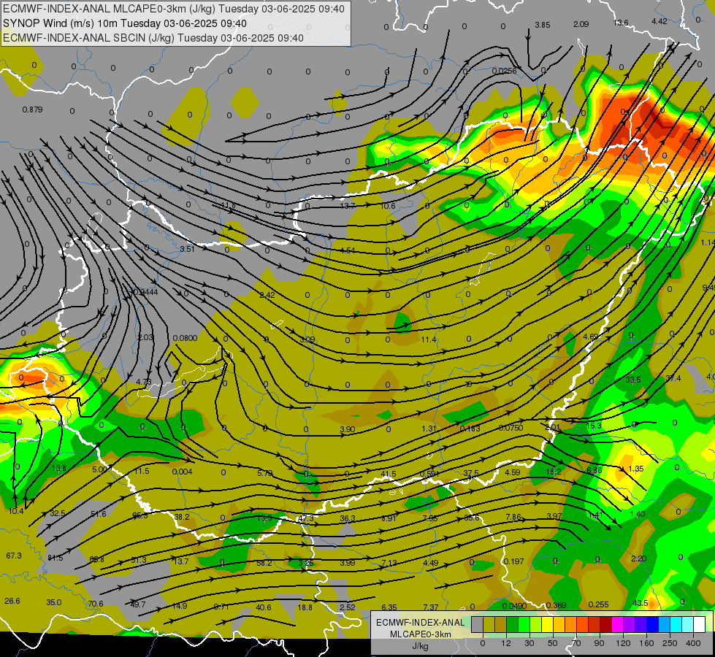This screenshot has width=715, height=657.
Task: Click the pure blue legend swatch
Action: tap(652, 624)
